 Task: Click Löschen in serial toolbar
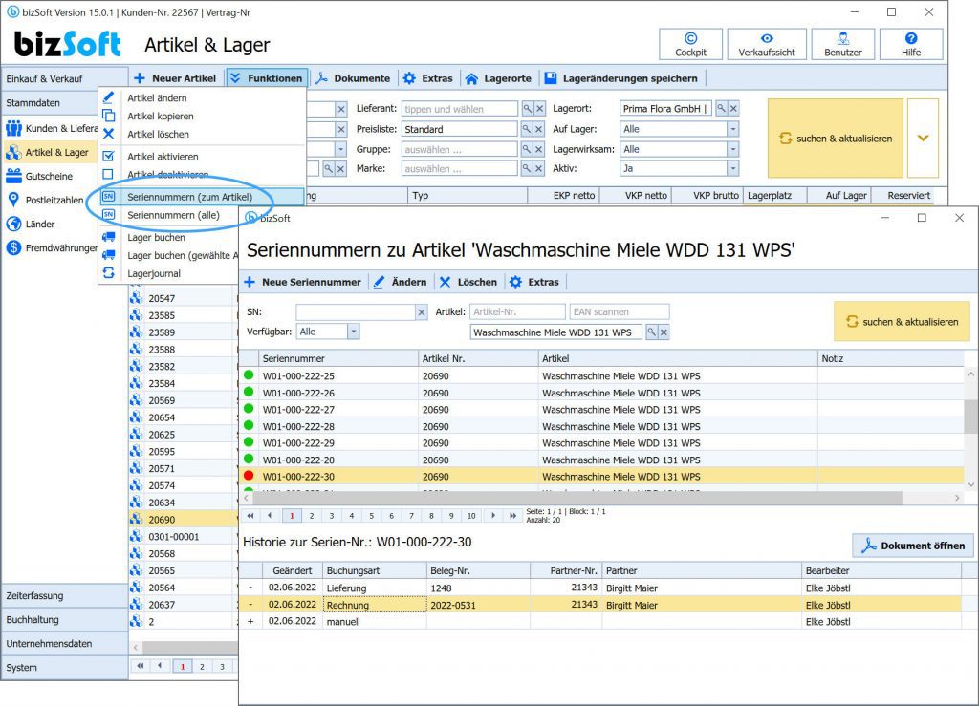[x=468, y=282]
